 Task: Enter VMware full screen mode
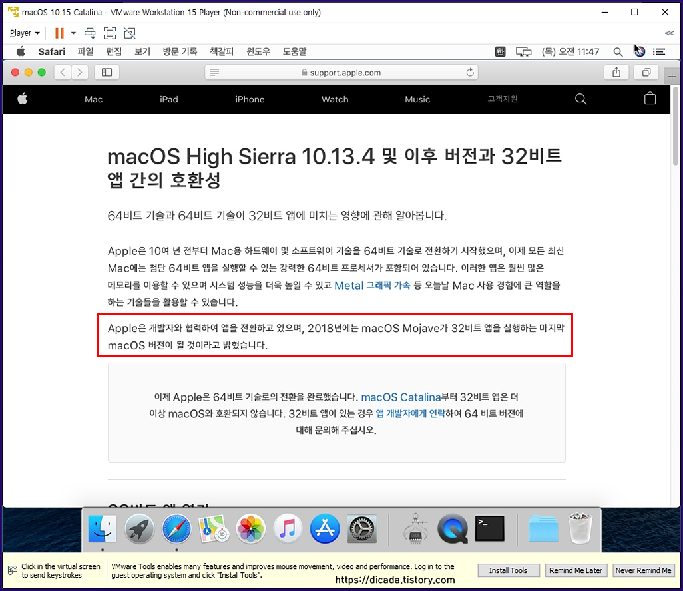click(x=110, y=33)
